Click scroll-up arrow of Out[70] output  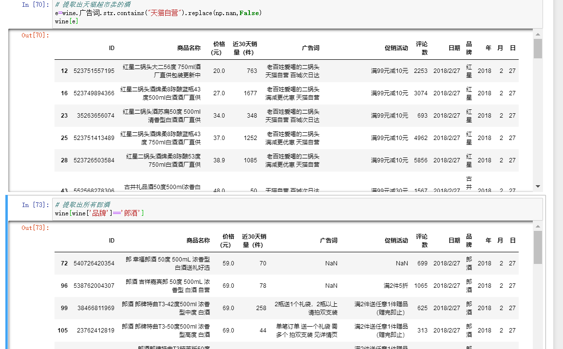tap(538, 35)
